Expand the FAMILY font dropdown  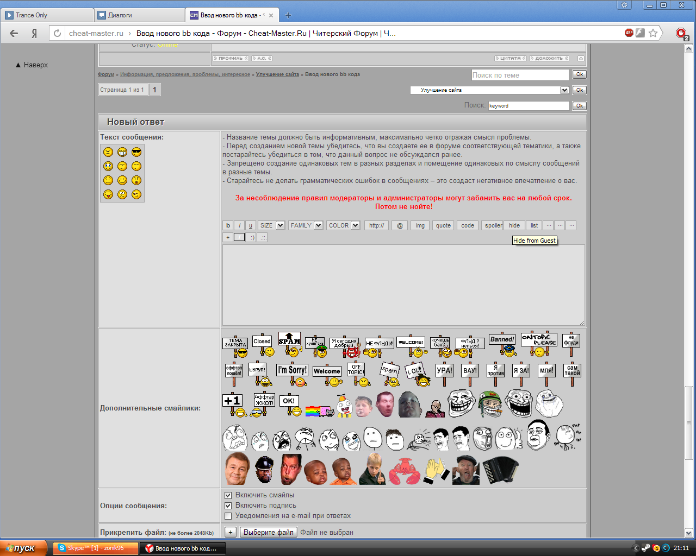click(306, 225)
